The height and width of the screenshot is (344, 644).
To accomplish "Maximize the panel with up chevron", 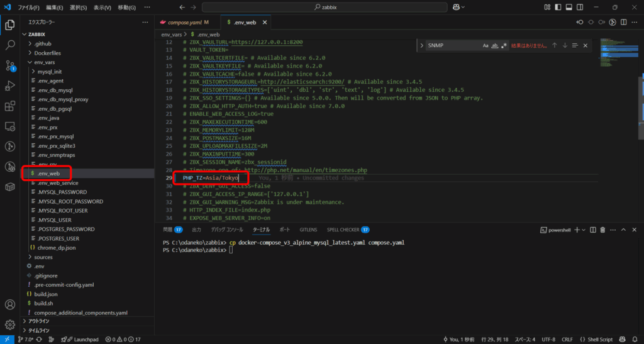I will pos(623,230).
